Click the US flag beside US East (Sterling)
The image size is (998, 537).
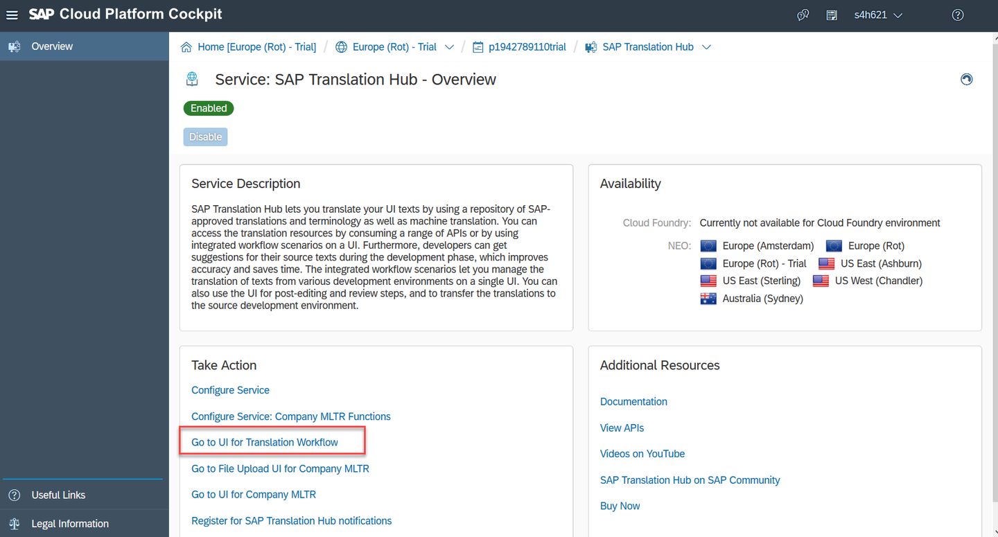click(x=708, y=281)
